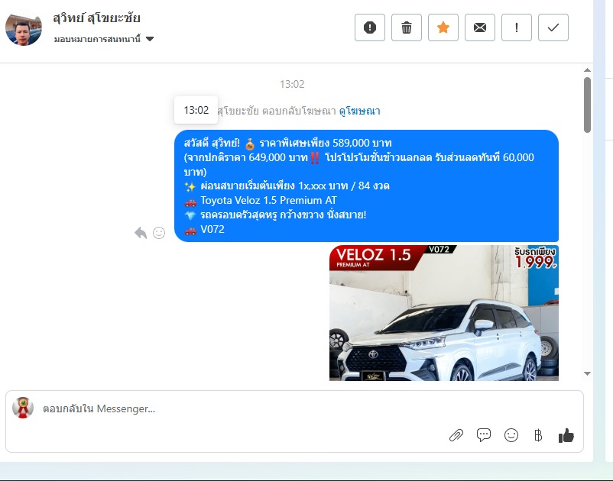React to message with smiley icon

point(159,233)
